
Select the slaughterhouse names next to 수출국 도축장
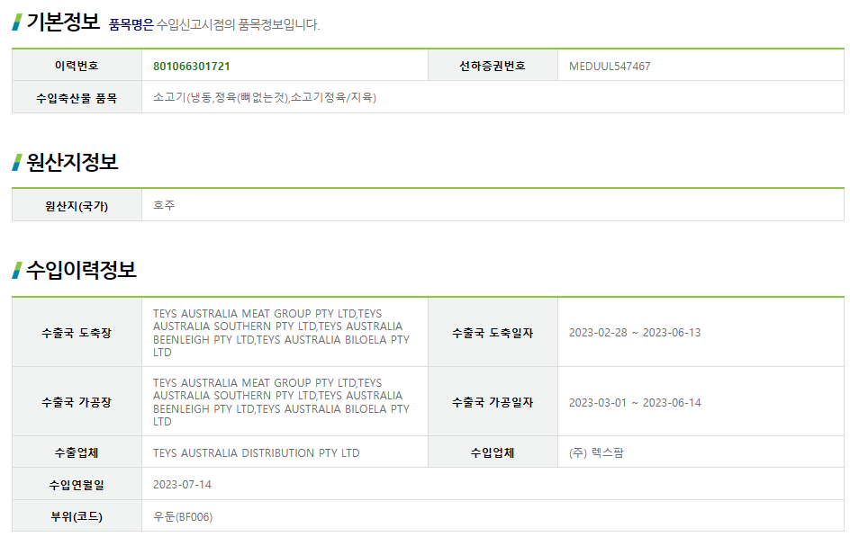point(281,333)
